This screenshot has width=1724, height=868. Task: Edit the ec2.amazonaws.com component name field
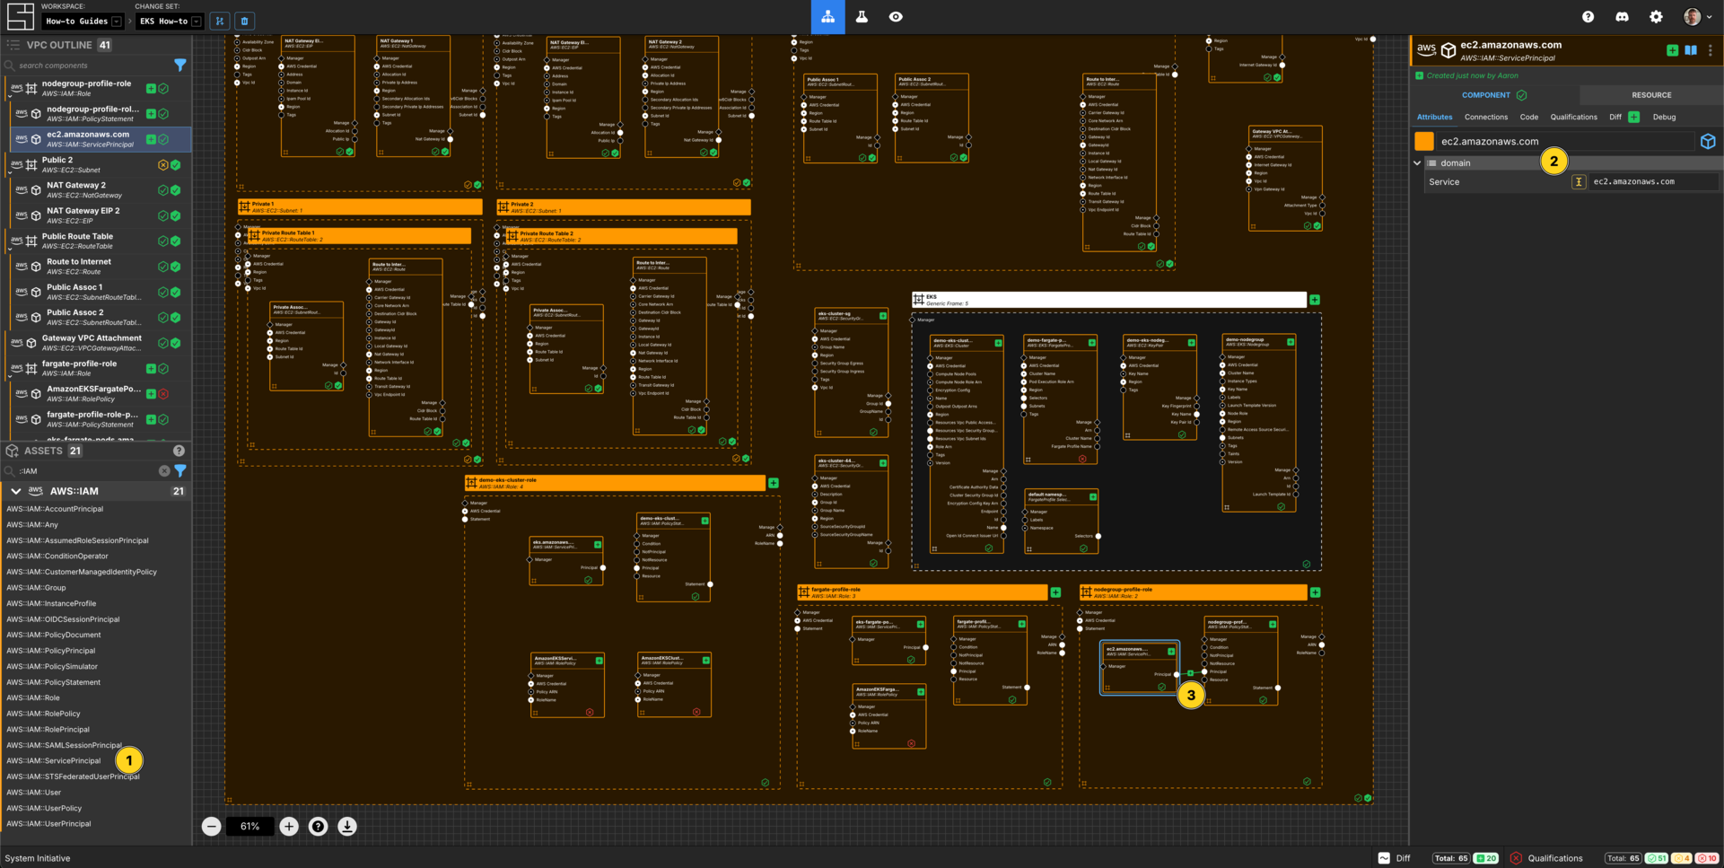[x=1566, y=141]
